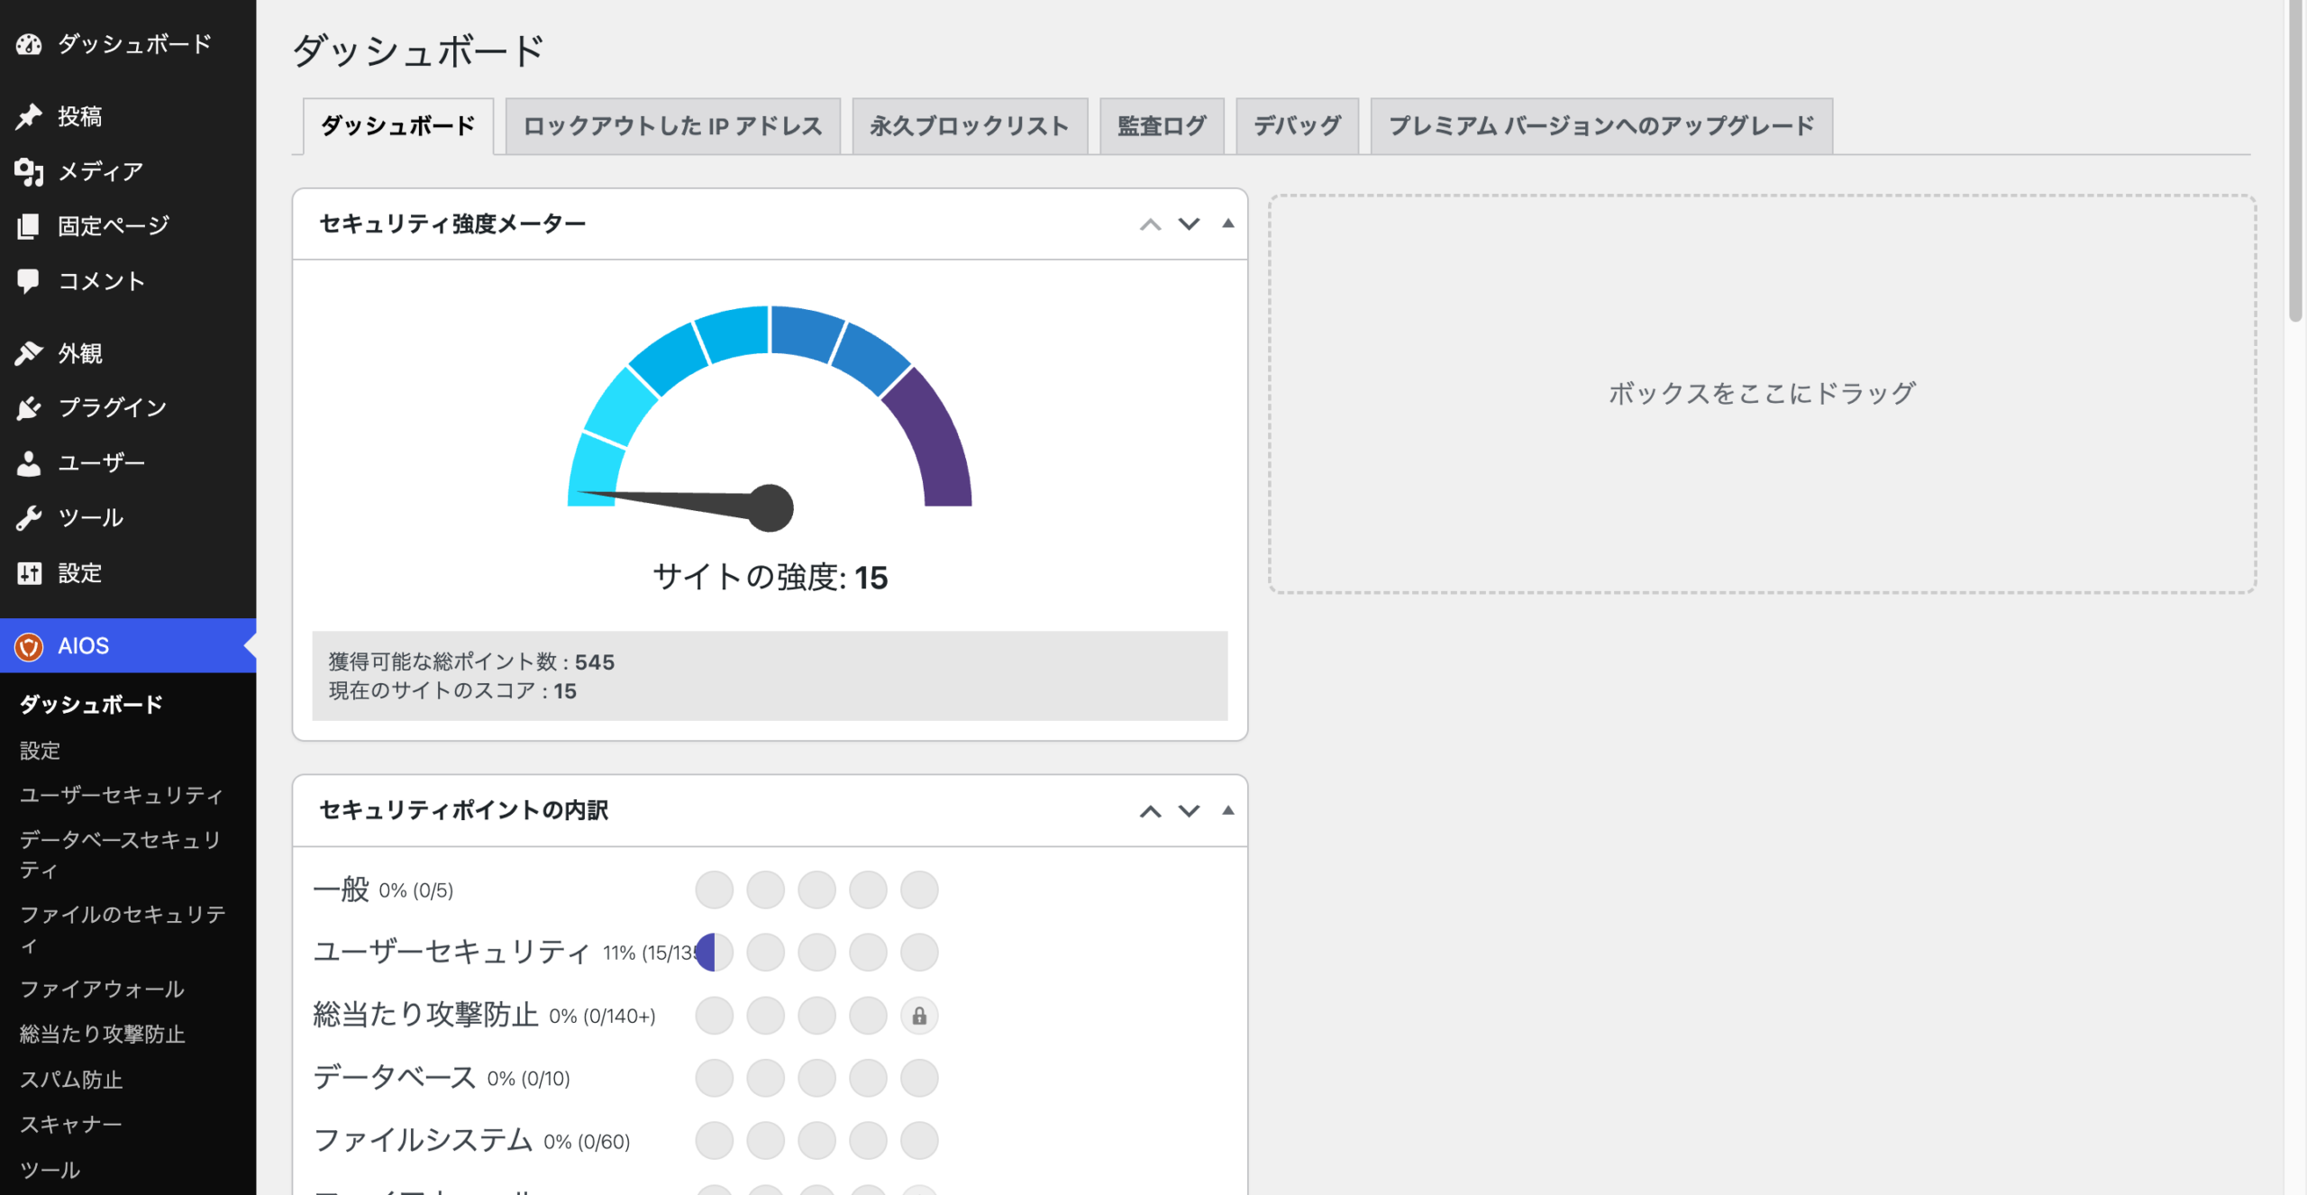The image size is (2307, 1195).
Task: Collapse the セキュリティ強度メーター panel
Action: (1227, 223)
